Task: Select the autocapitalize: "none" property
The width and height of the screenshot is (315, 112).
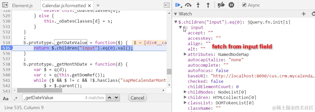Action: [x=216, y=60]
